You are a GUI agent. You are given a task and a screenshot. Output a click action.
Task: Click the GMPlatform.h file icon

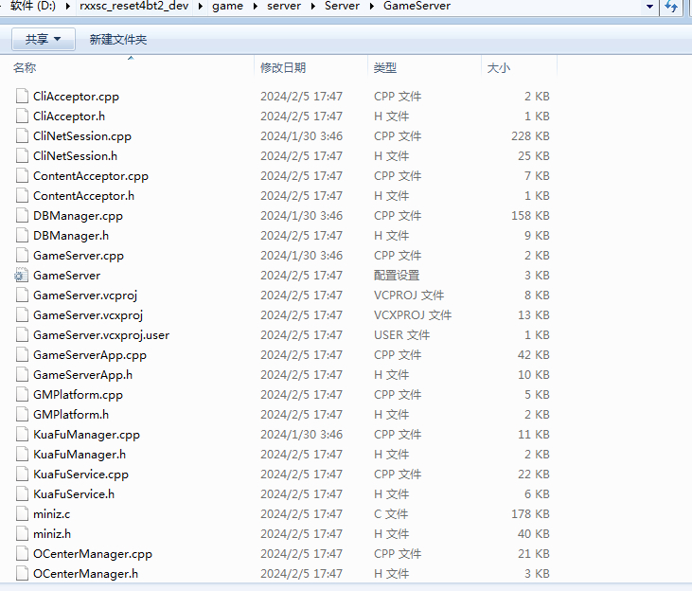tap(23, 415)
